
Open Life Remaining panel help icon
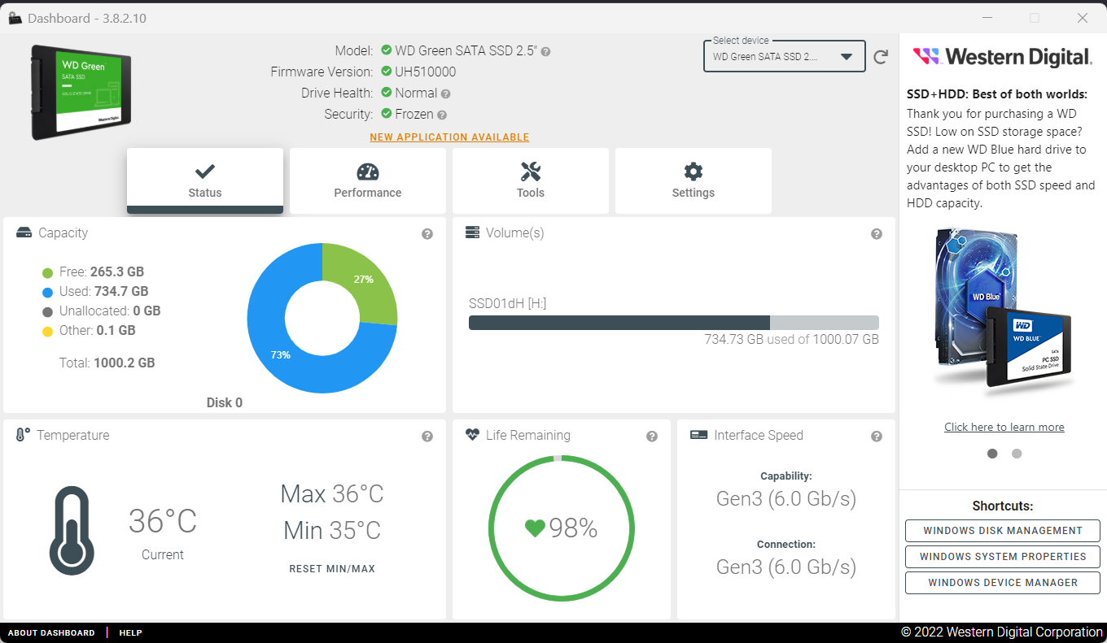tap(652, 437)
